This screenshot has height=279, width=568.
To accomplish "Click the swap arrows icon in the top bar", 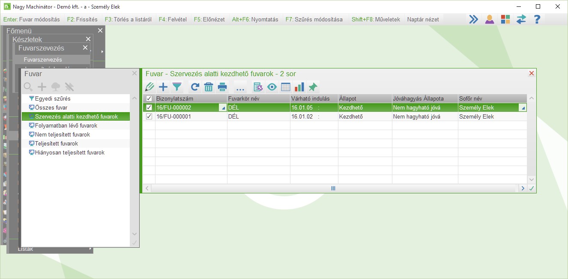I will tap(521, 19).
